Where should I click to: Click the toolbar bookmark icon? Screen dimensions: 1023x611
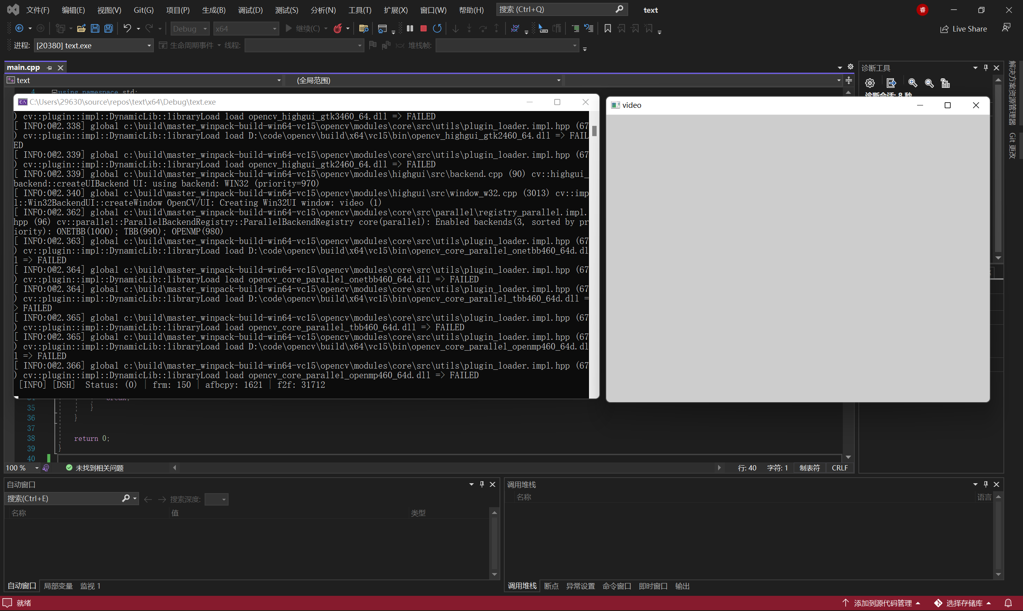[607, 28]
